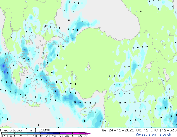Viewport: 177px width, 137px height.
Task: Click the 45–50 mm legend swatch
Action: (82, 133)
